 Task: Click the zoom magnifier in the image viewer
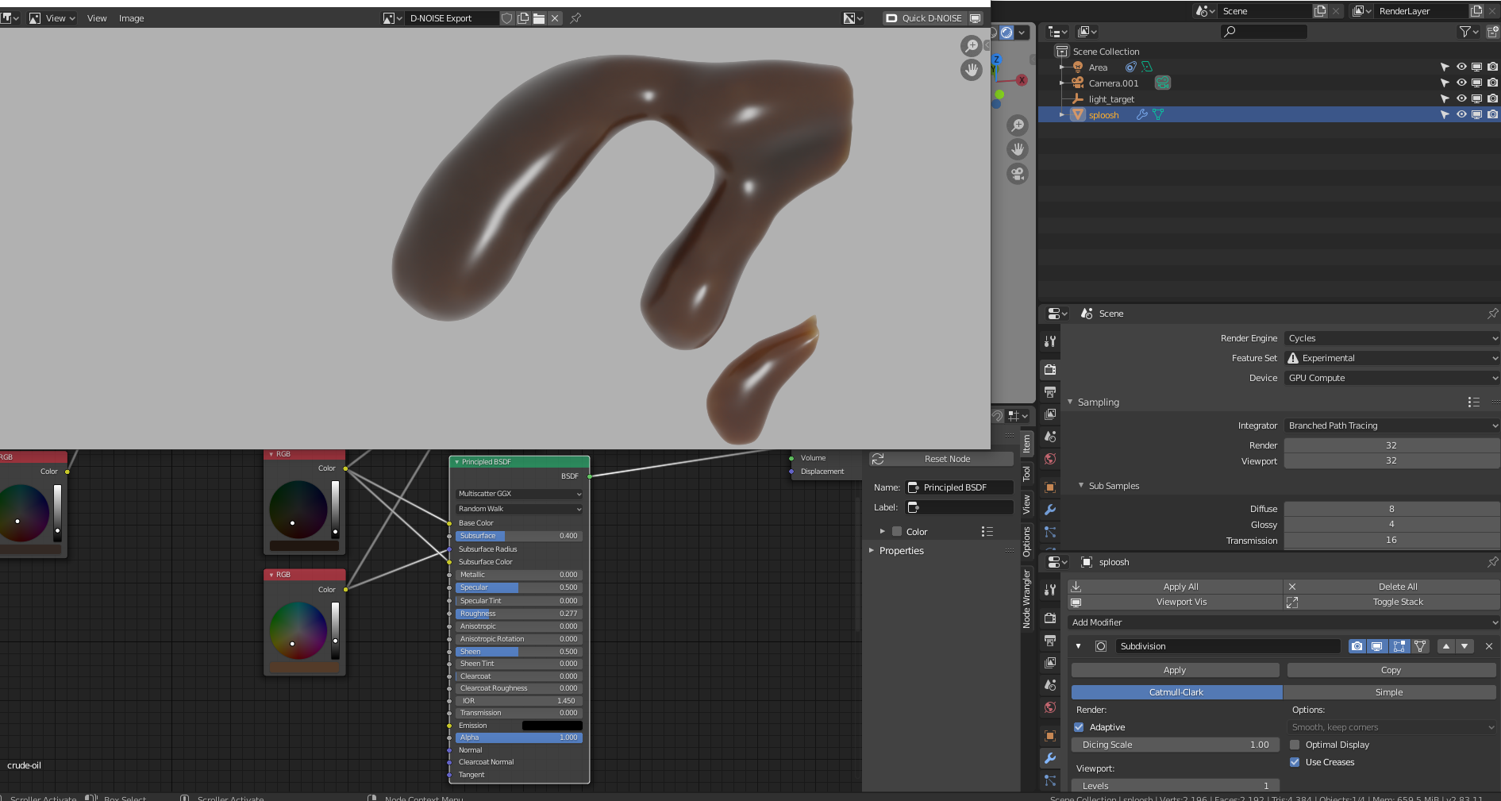(972, 46)
